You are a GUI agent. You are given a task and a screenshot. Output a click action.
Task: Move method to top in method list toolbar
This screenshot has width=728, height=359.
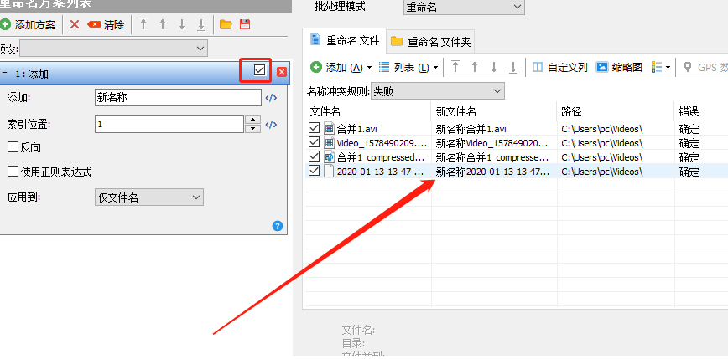143,24
